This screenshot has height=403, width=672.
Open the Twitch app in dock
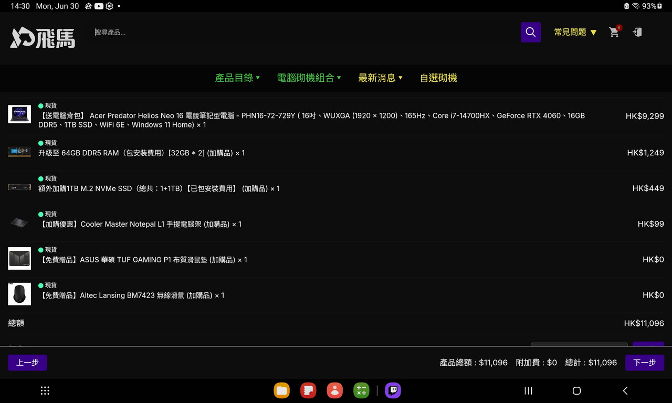click(x=393, y=390)
